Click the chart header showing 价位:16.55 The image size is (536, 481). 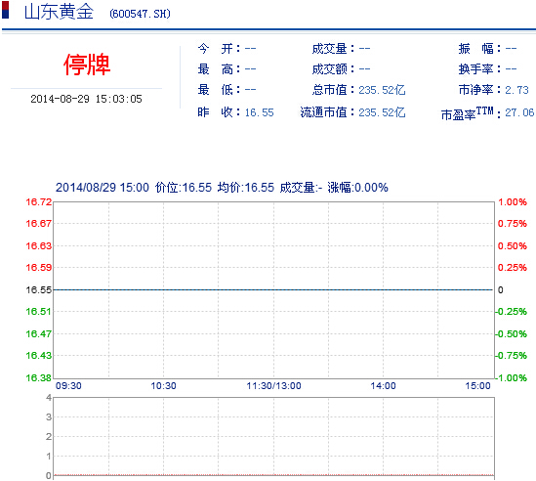click(x=184, y=188)
